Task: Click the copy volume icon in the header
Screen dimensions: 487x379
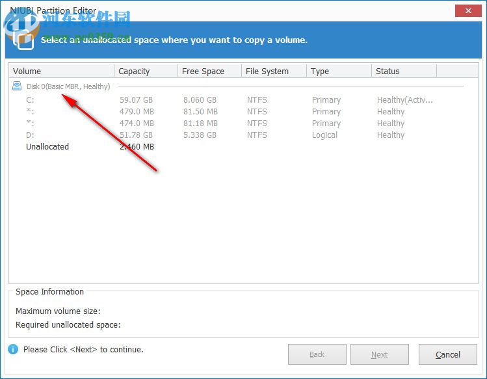Action: point(23,41)
